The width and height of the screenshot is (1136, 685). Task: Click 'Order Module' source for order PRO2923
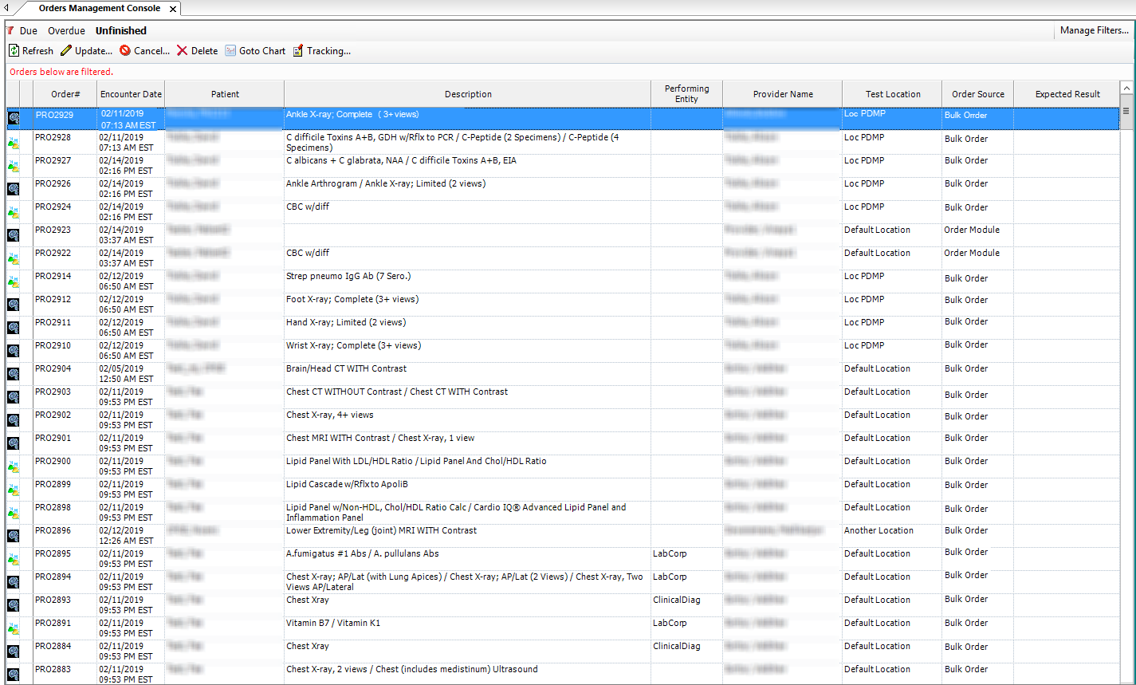[x=972, y=230]
